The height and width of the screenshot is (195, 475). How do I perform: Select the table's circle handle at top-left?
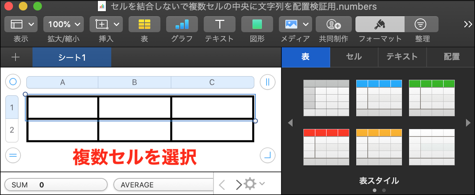pyautogui.click(x=13, y=82)
